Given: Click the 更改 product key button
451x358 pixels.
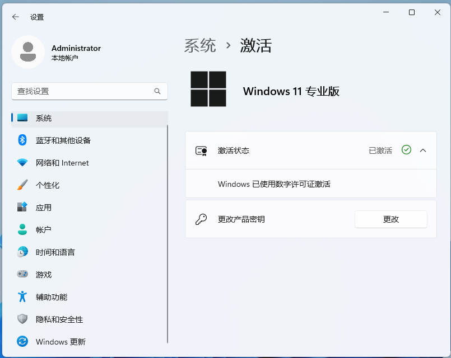Looking at the screenshot, I should (x=391, y=219).
